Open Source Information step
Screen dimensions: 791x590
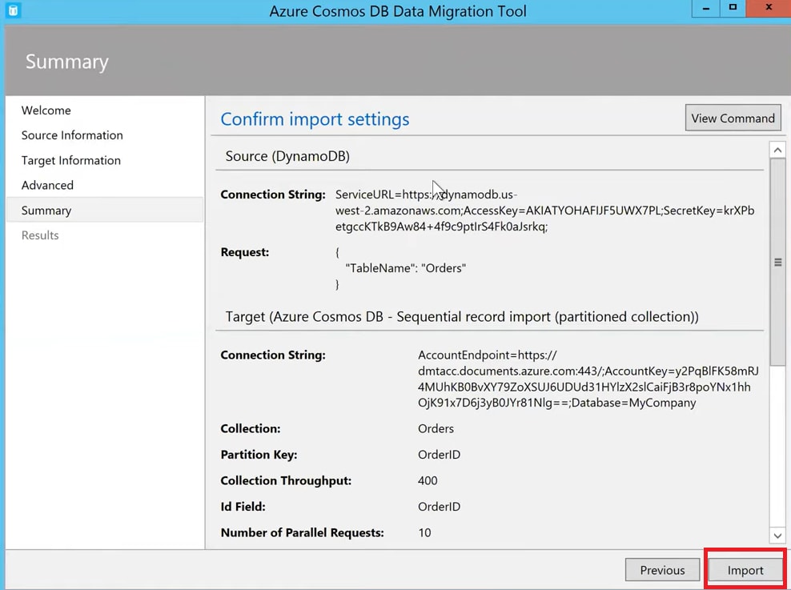[x=72, y=135]
